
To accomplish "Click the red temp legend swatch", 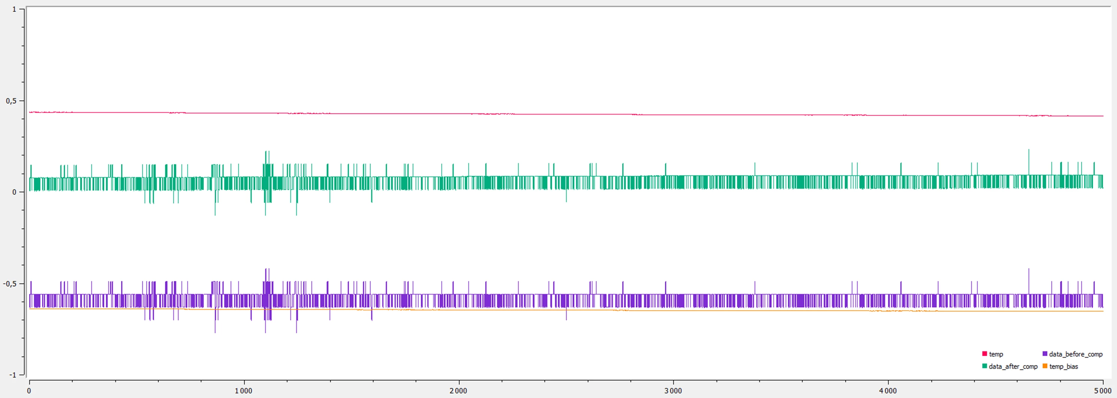I will pyautogui.click(x=984, y=354).
